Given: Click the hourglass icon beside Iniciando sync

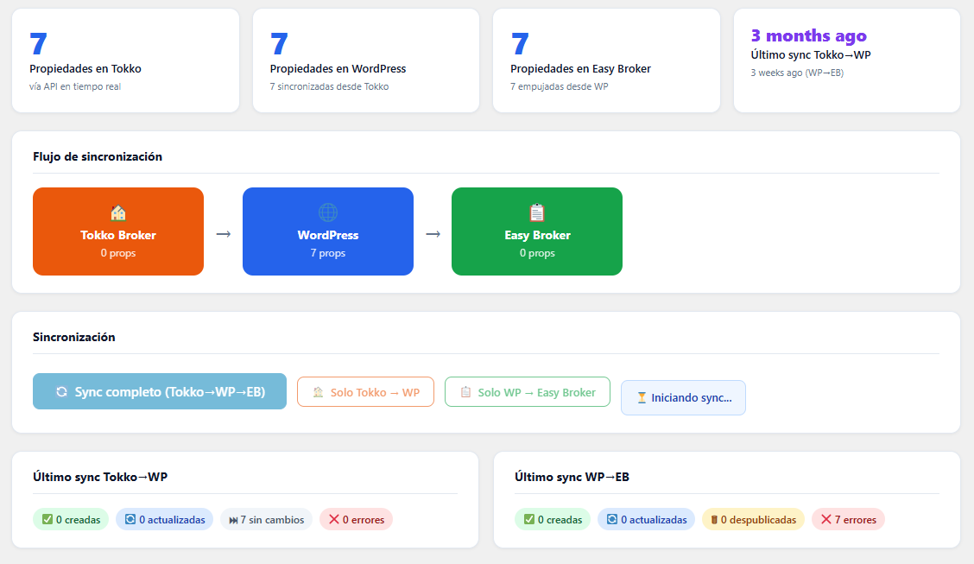Looking at the screenshot, I should (x=642, y=398).
